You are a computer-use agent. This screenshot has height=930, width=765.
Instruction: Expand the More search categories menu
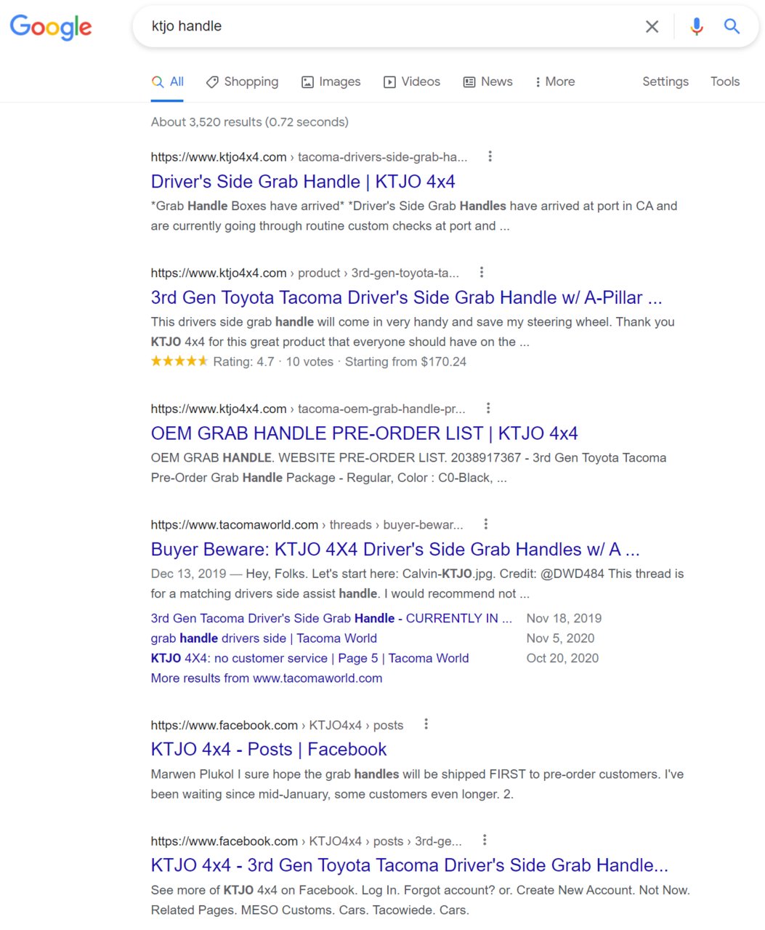pos(555,81)
